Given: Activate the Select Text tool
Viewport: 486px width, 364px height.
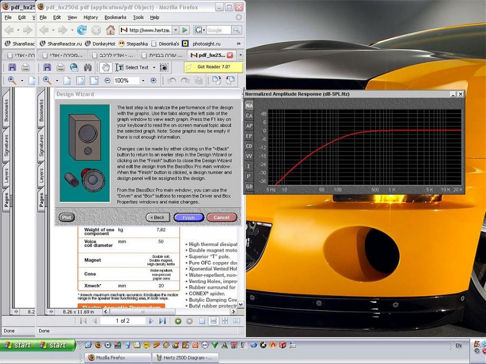Looking at the screenshot, I should (x=132, y=67).
